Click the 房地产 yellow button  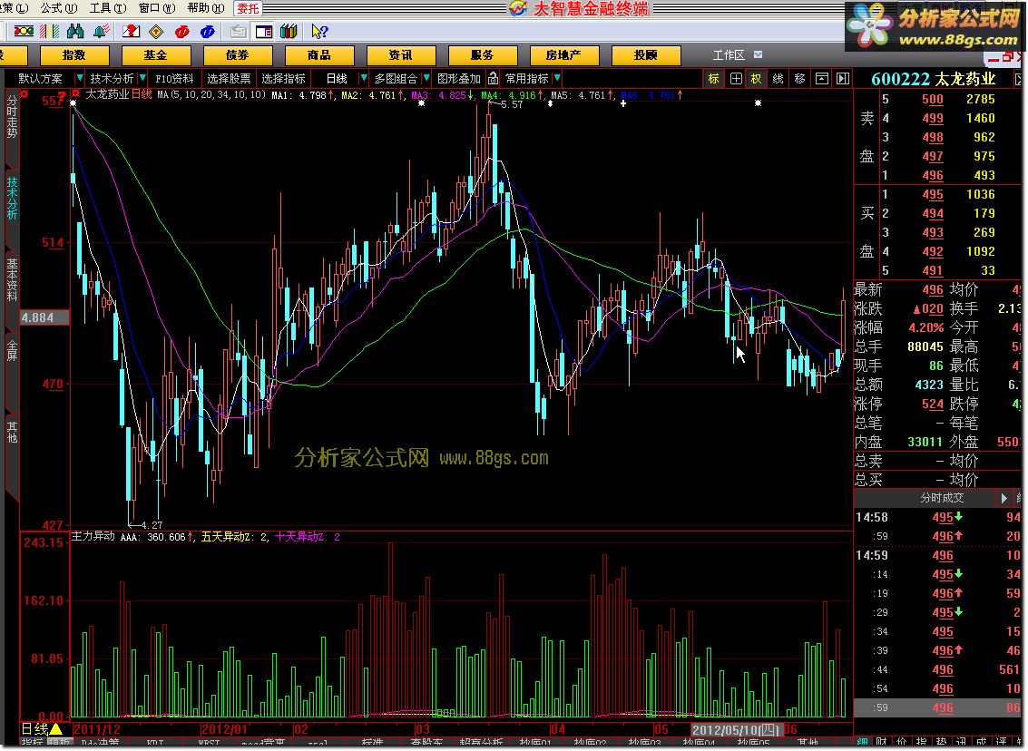click(x=563, y=55)
